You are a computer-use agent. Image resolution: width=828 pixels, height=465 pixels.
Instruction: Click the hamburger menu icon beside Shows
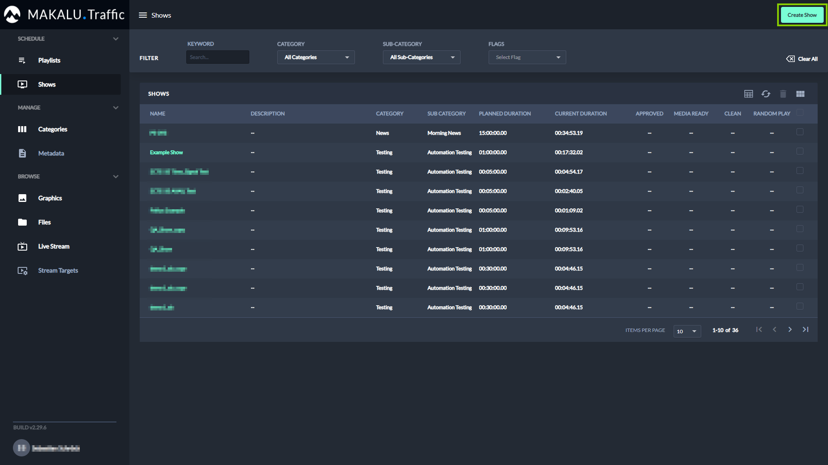point(143,15)
